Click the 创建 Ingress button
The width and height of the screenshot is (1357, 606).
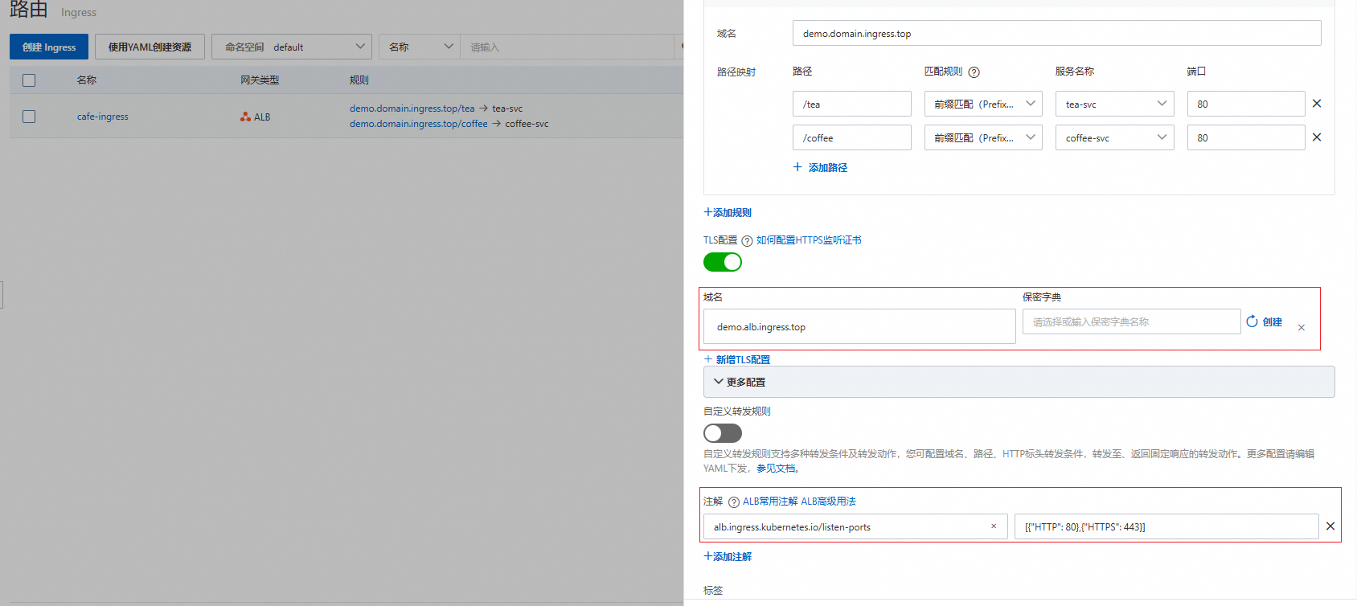click(x=49, y=47)
